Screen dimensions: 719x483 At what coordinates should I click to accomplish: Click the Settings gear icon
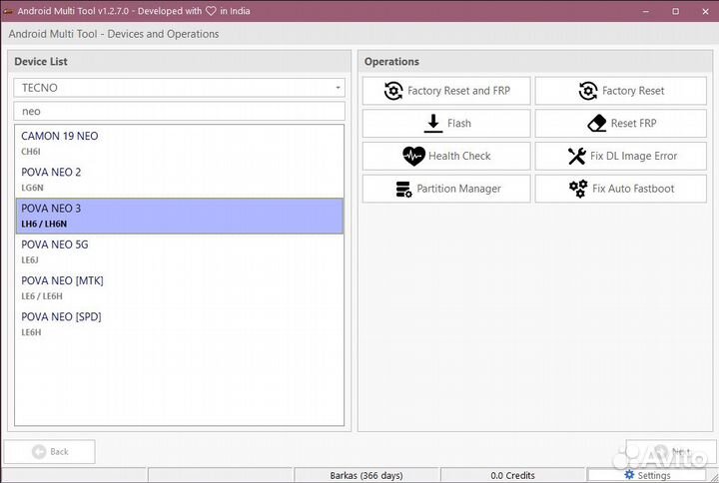[629, 475]
